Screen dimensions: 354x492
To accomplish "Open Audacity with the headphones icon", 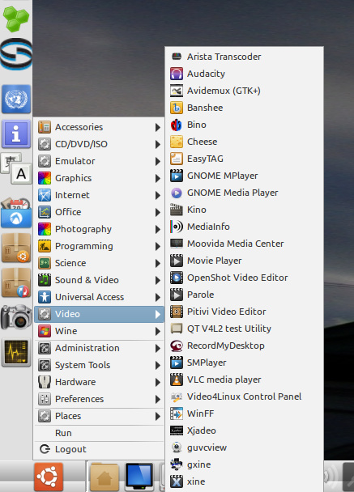I will click(244, 74).
